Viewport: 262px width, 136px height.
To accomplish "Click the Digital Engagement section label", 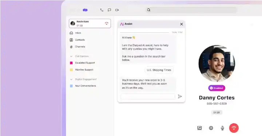I will (86, 79).
